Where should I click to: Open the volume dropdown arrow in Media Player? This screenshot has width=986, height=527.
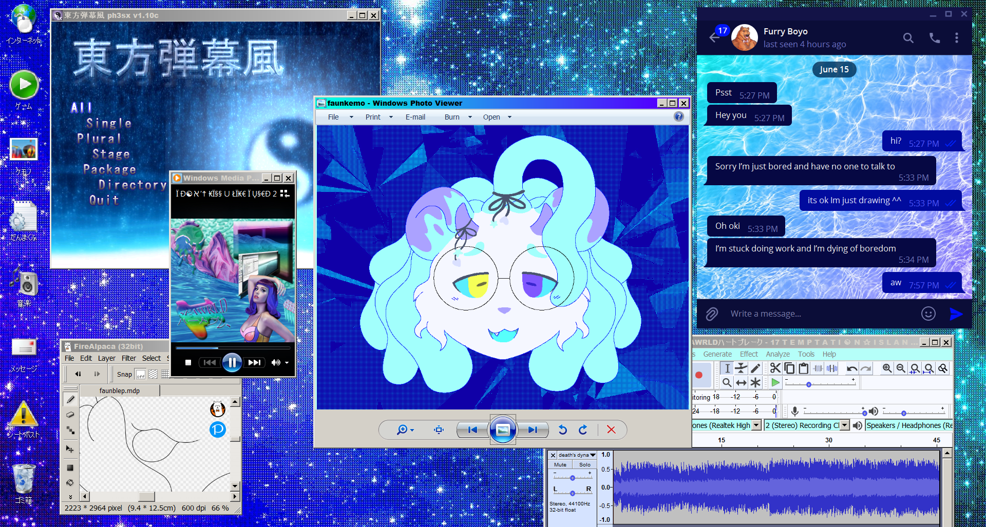(x=287, y=362)
